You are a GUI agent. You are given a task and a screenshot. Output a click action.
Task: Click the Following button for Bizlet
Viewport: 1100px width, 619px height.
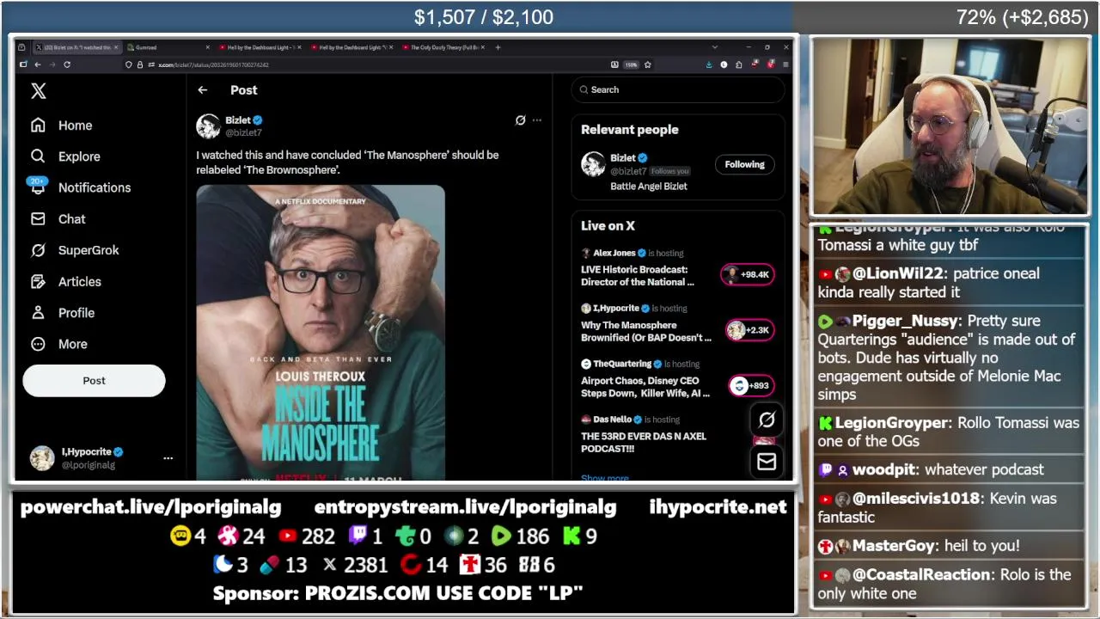[744, 164]
